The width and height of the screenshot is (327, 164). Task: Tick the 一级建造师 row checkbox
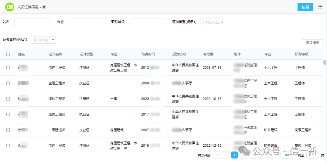coord(8,130)
